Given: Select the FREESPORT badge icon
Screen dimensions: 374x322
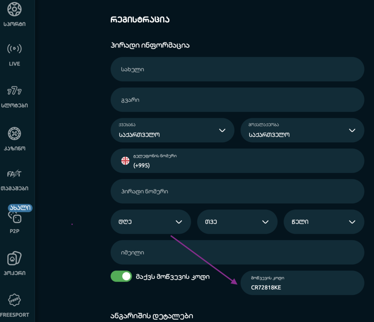Looking at the screenshot, I should (x=14, y=300).
